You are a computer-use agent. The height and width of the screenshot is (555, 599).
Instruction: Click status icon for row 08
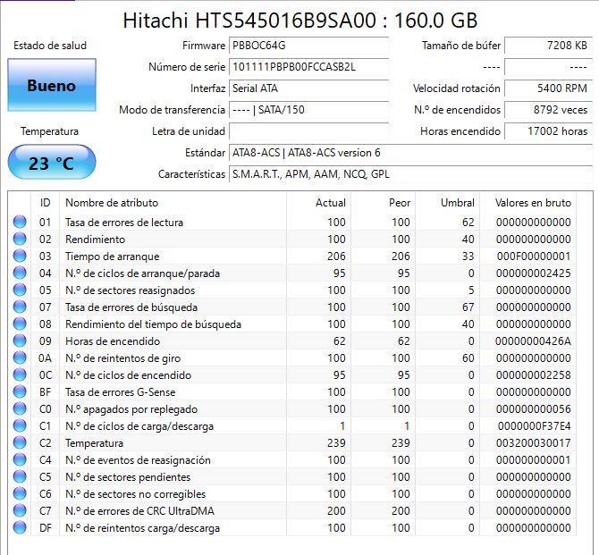(20, 324)
